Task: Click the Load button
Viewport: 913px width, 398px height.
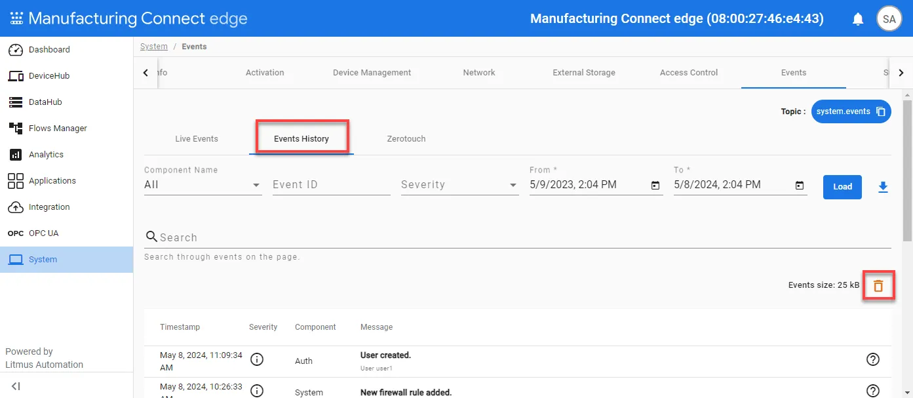Action: tap(842, 187)
